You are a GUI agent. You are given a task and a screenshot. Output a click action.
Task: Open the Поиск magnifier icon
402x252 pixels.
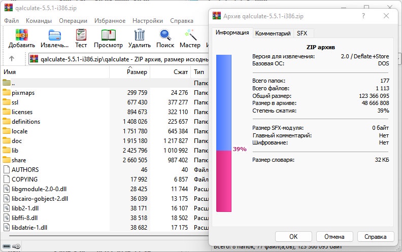point(165,35)
